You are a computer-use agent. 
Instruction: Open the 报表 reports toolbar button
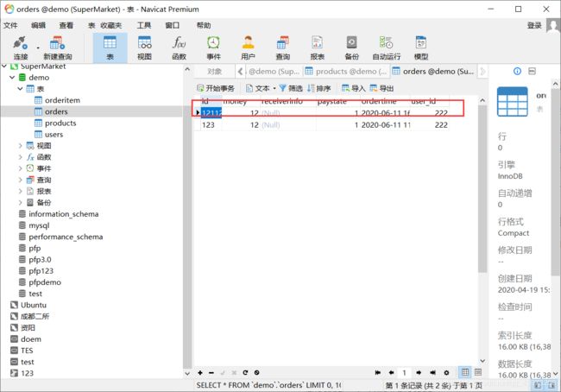coord(318,47)
